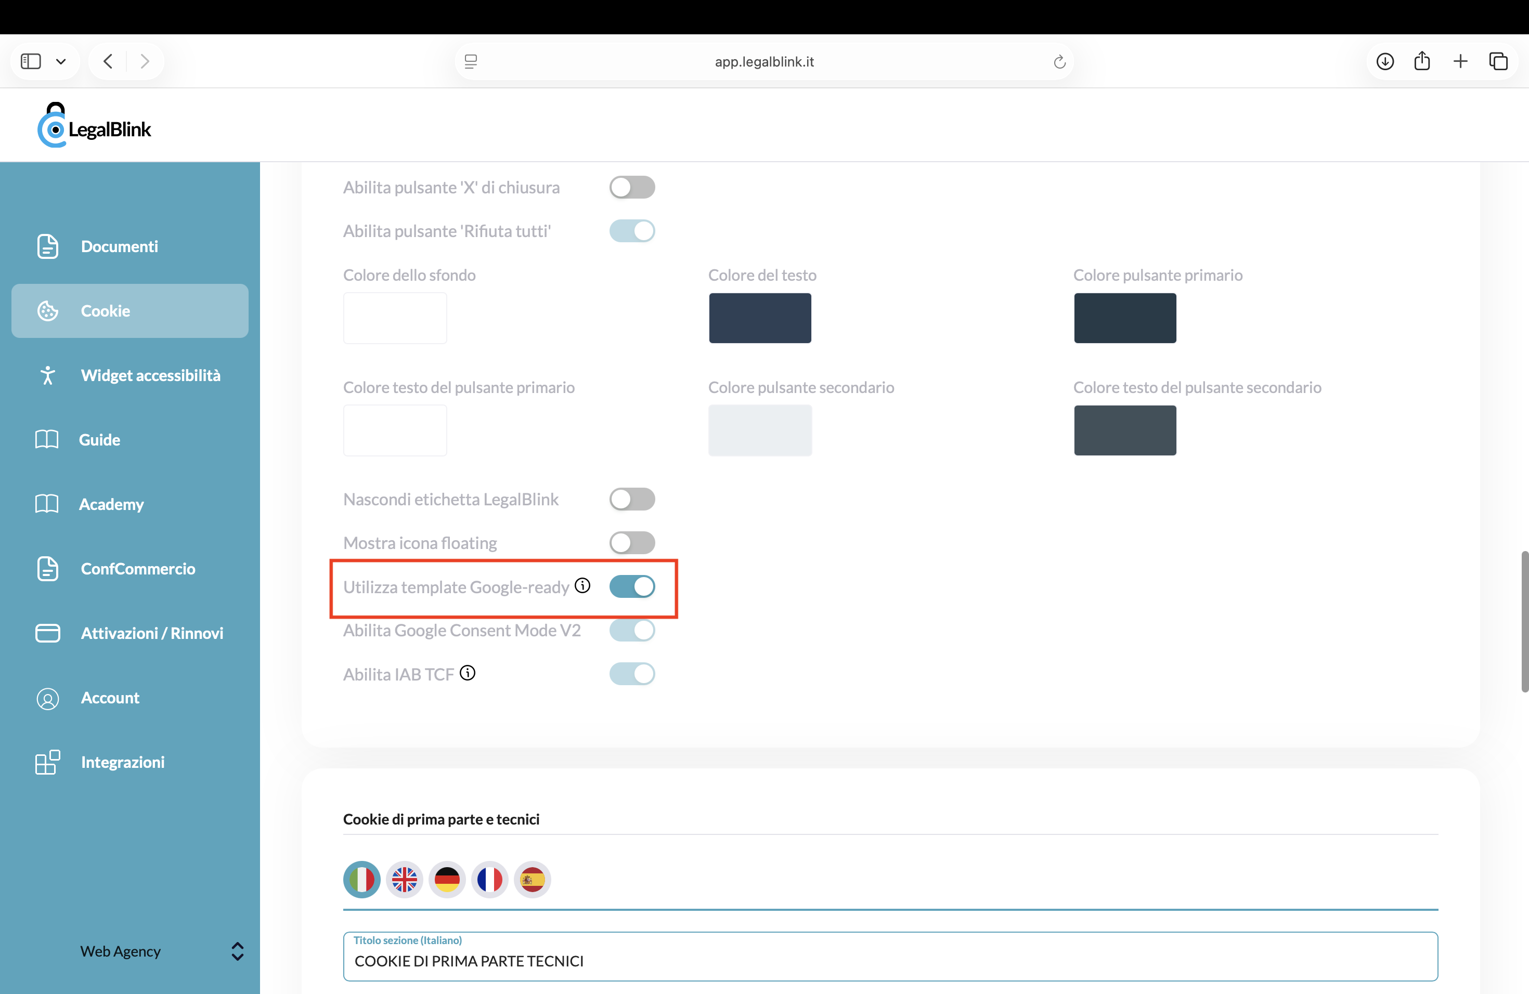Viewport: 1529px width, 994px height.
Task: Disable the 'Abilita pulsante Rifiuta tutti' switch
Action: pos(632,231)
